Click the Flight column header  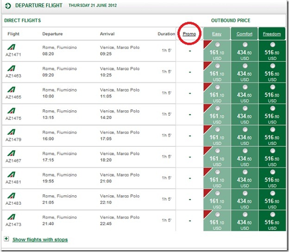click(13, 34)
